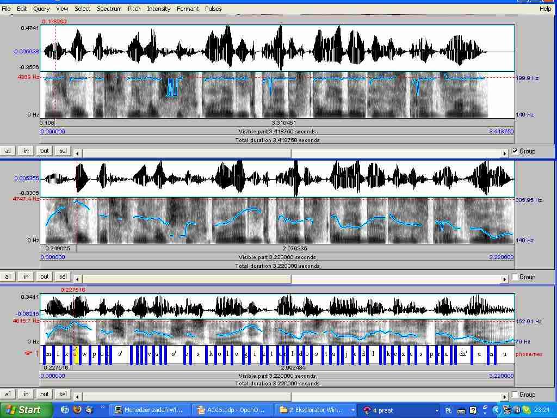This screenshot has height=418, width=557.
Task: Click the language bar help question mark icon
Action: (473, 410)
